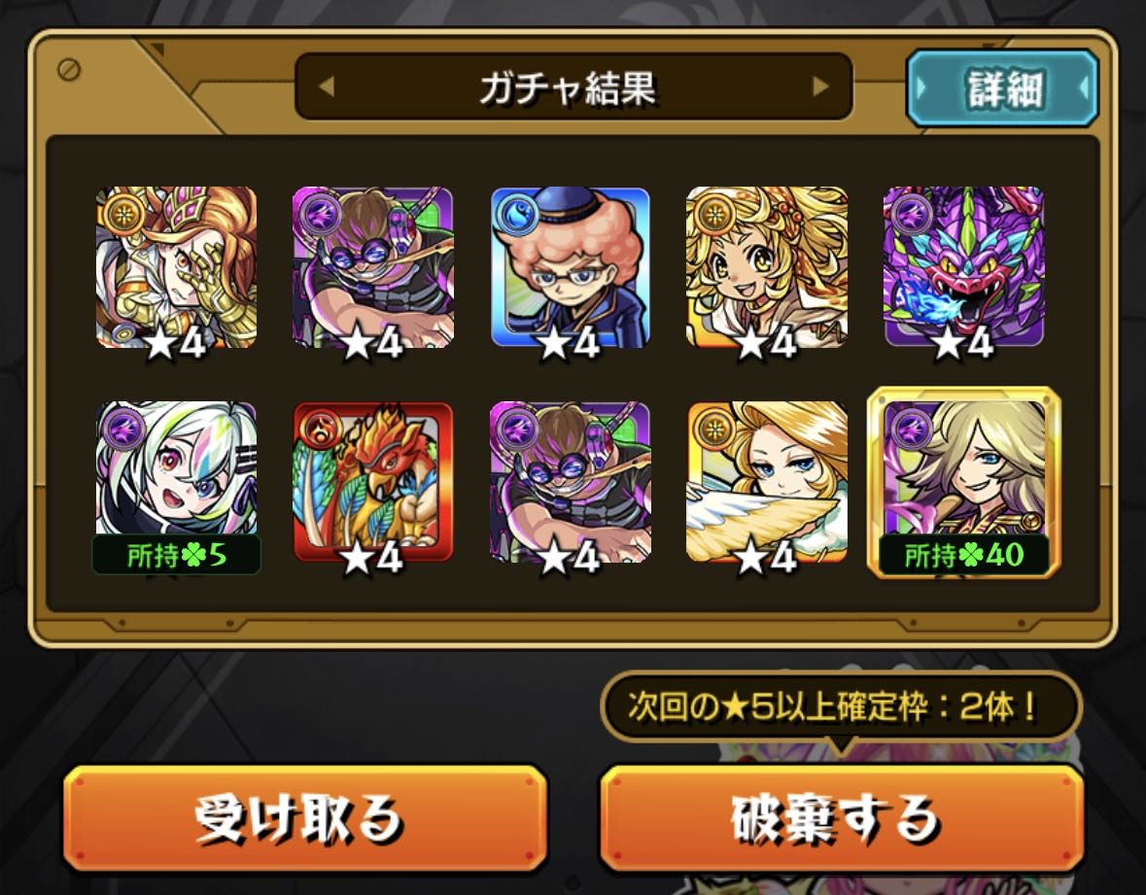This screenshot has width=1146, height=895.
Task: Tap the gold-framed blonde character with 所持40
Action: point(963,483)
